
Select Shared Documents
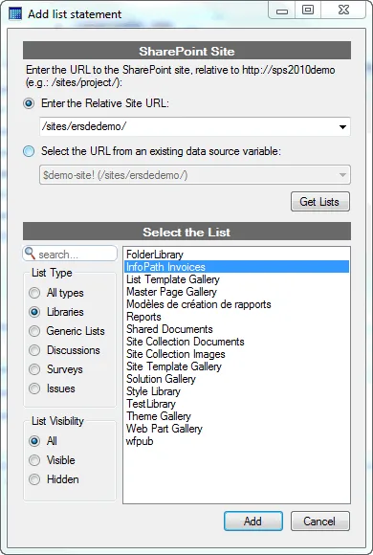[x=236, y=329]
